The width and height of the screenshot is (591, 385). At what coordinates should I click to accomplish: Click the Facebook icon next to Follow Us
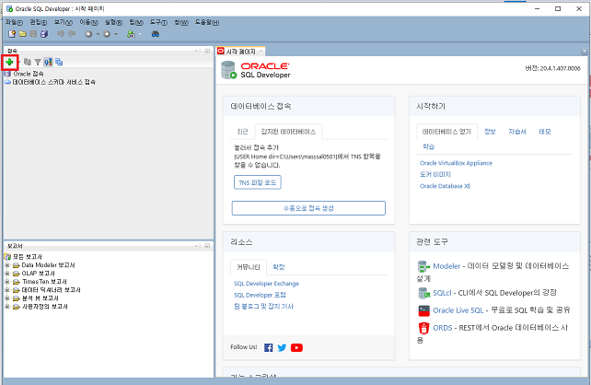[x=269, y=347]
